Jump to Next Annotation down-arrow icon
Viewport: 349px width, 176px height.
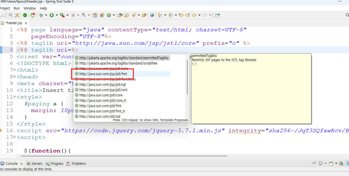click(x=160, y=15)
